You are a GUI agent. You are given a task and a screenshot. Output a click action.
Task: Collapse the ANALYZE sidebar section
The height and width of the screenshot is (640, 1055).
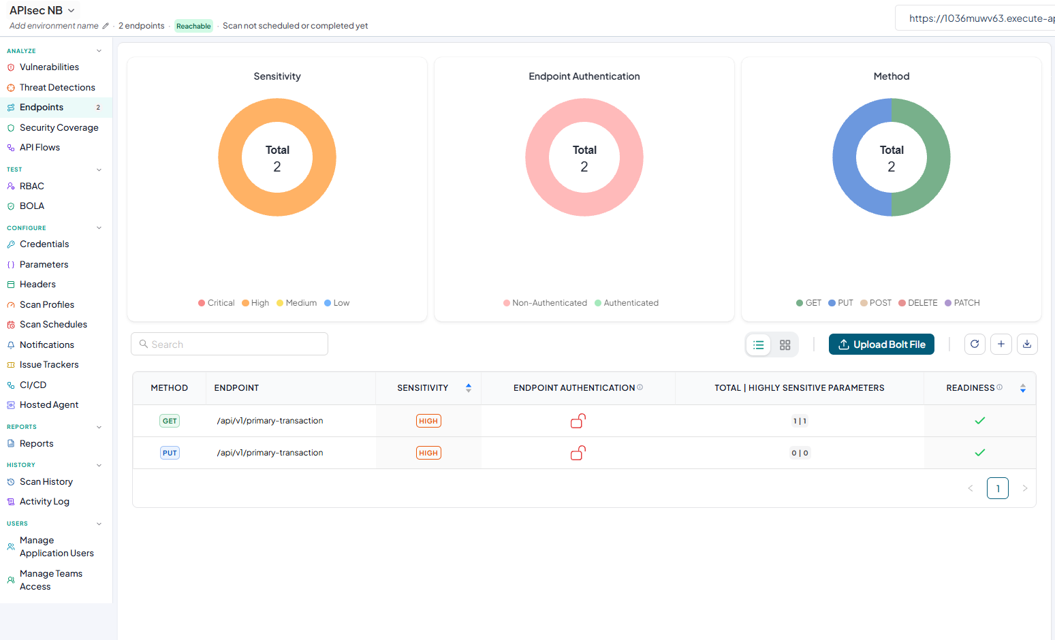pos(99,51)
